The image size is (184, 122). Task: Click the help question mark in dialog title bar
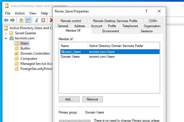point(146,11)
